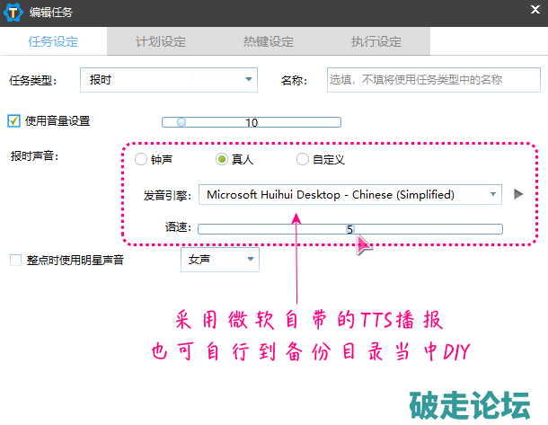Switch to the 任务设定 tab
This screenshot has width=548, height=425.
tap(53, 41)
